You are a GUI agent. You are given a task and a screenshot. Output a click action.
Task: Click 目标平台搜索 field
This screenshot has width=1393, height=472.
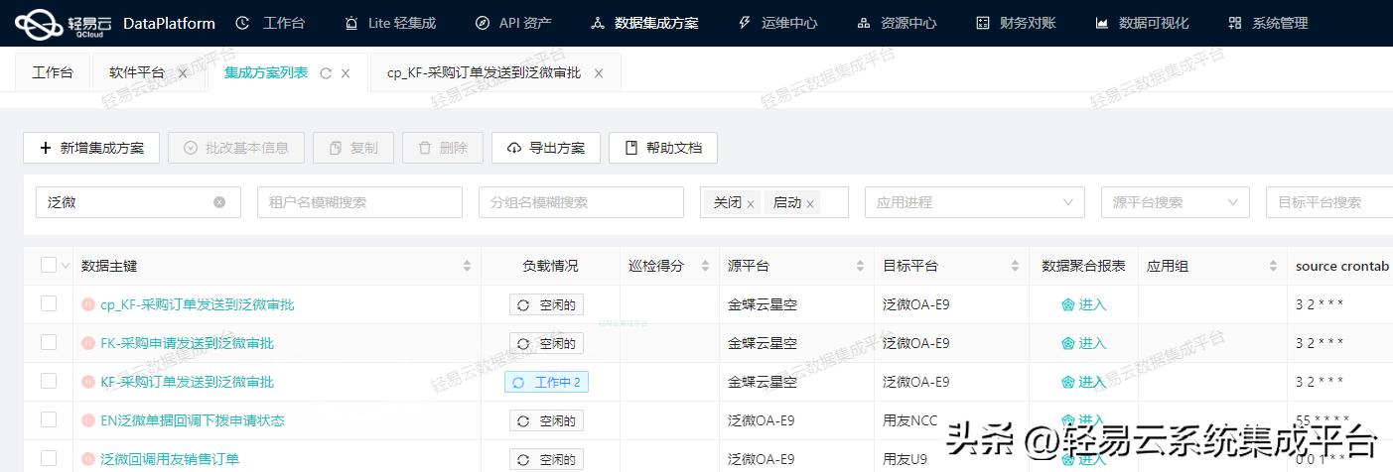point(1328,202)
